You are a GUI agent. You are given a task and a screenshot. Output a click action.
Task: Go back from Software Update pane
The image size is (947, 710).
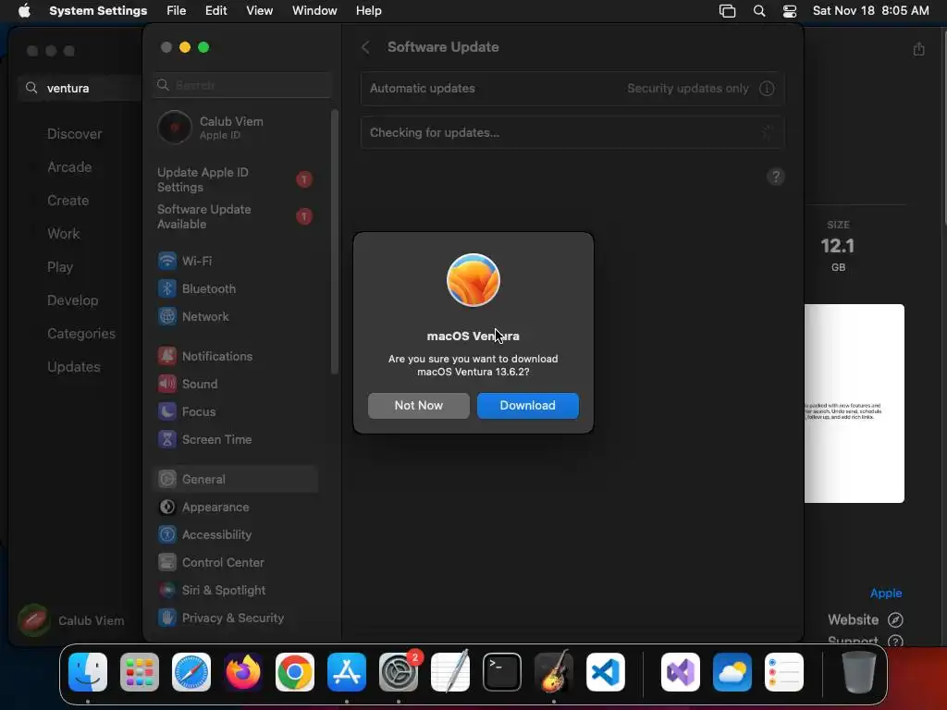(x=365, y=47)
